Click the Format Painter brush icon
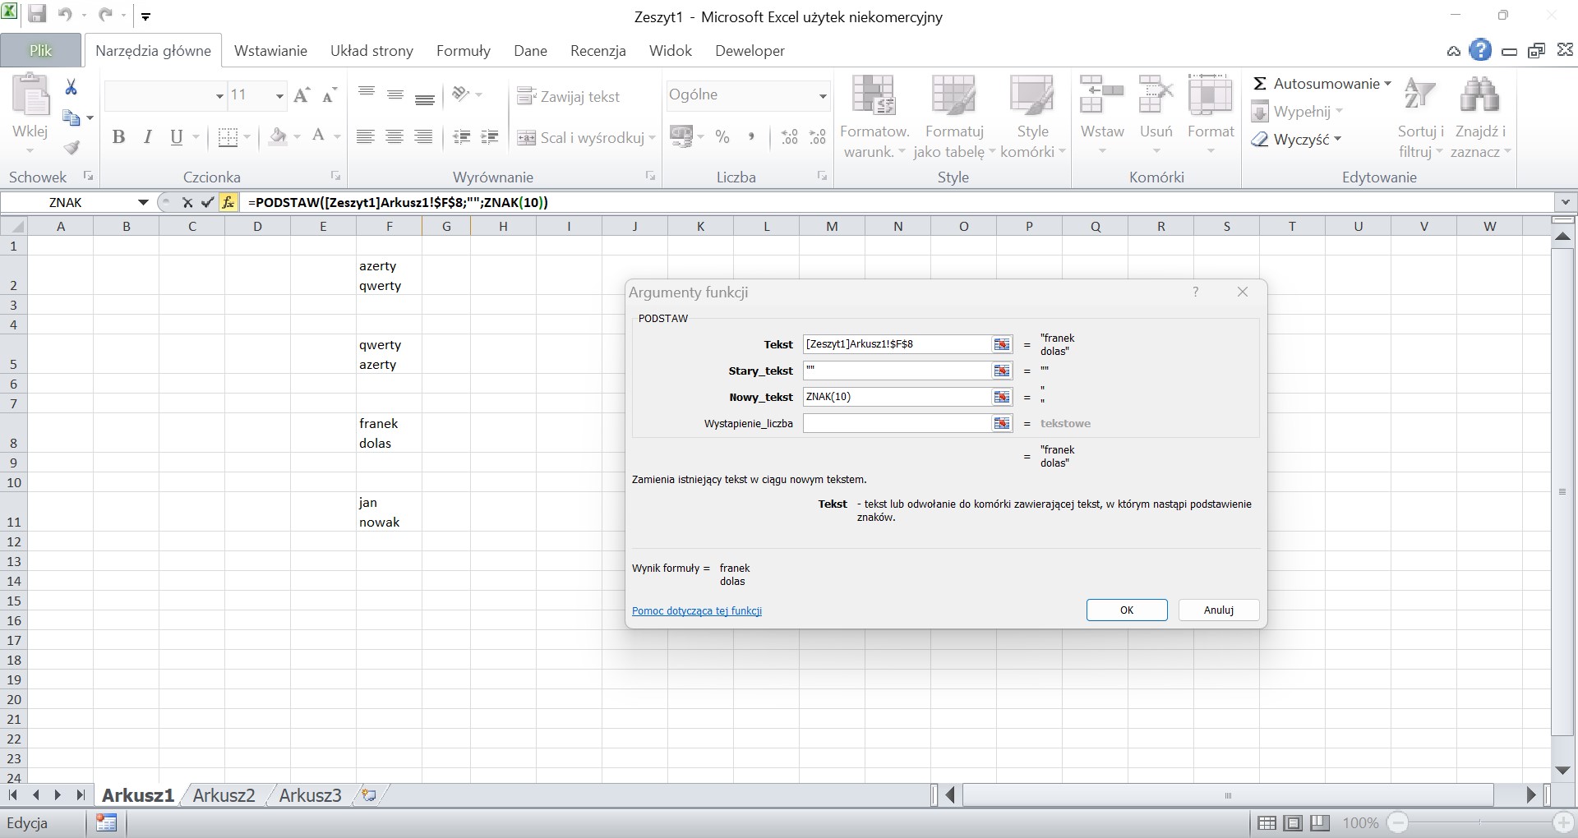The image size is (1578, 838). click(x=72, y=148)
